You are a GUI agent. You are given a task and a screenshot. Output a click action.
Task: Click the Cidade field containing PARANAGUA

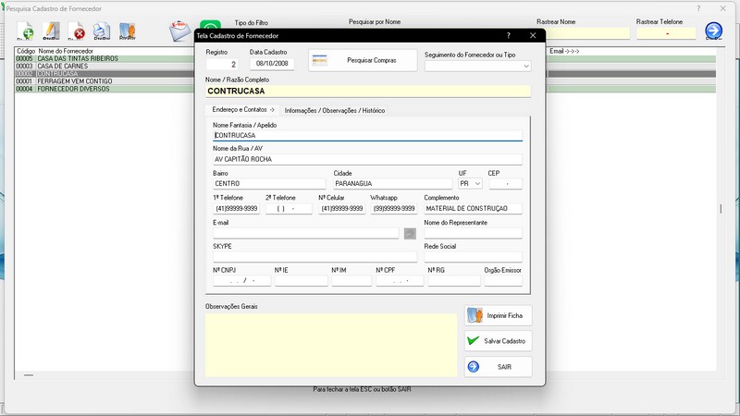click(392, 183)
